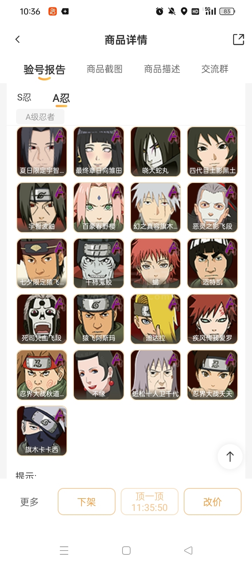Open the 迪达拉 character icon
This screenshot has width=252, height=566.
(155, 319)
